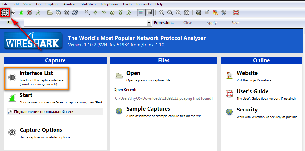The image size is (305, 151).
Task: Open capture options from the toolbar
Action: point(13,13)
